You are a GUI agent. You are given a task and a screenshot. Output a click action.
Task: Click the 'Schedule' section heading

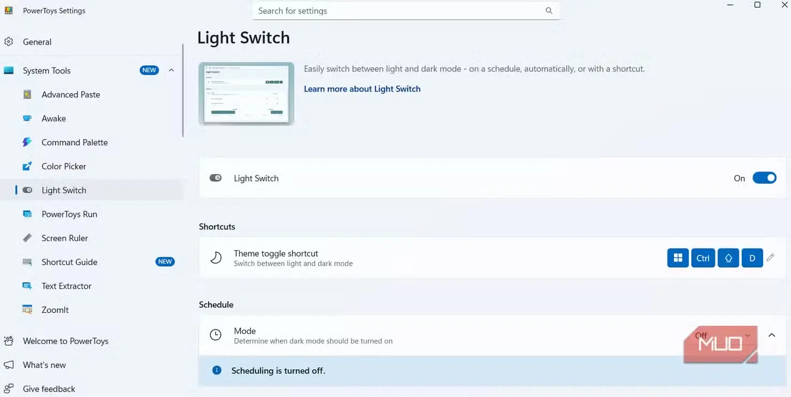coord(216,304)
